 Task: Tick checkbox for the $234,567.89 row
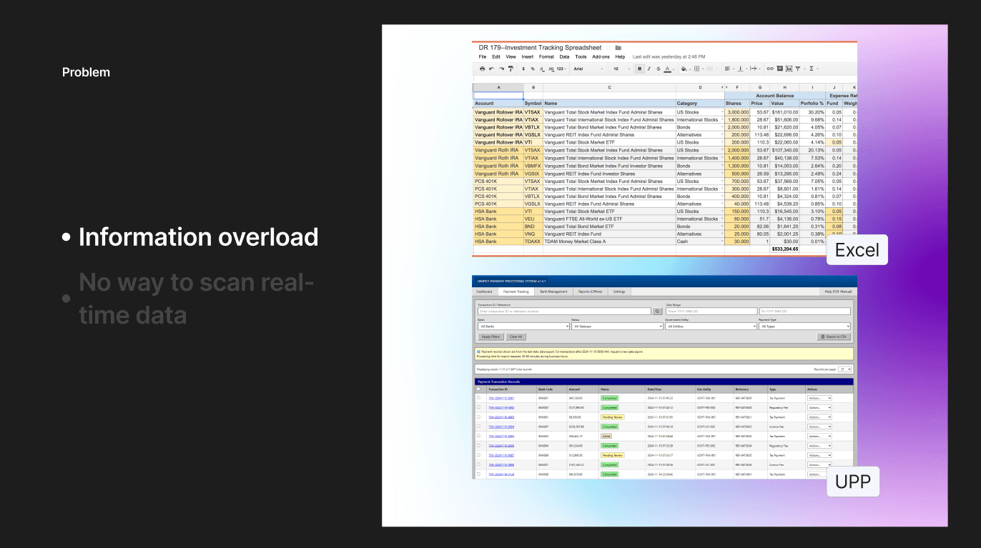pos(479,426)
